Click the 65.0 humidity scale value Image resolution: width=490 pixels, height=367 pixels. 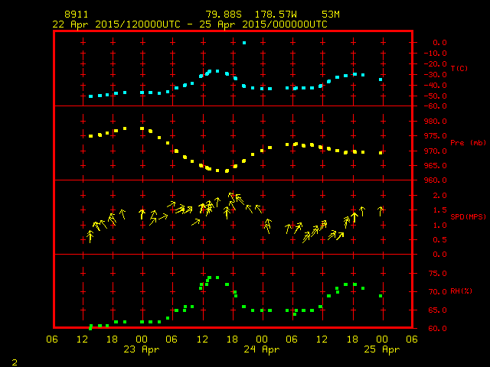[x=437, y=310]
